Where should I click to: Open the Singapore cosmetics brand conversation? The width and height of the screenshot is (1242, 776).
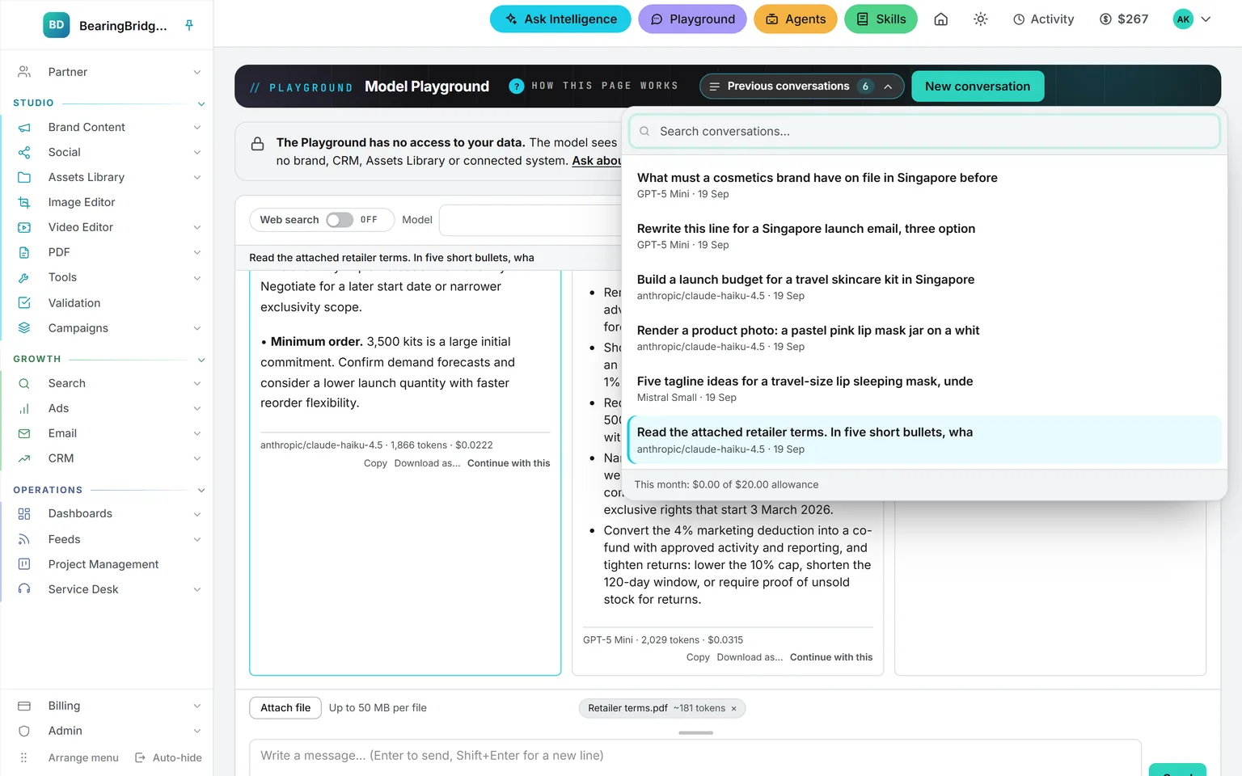coord(924,185)
